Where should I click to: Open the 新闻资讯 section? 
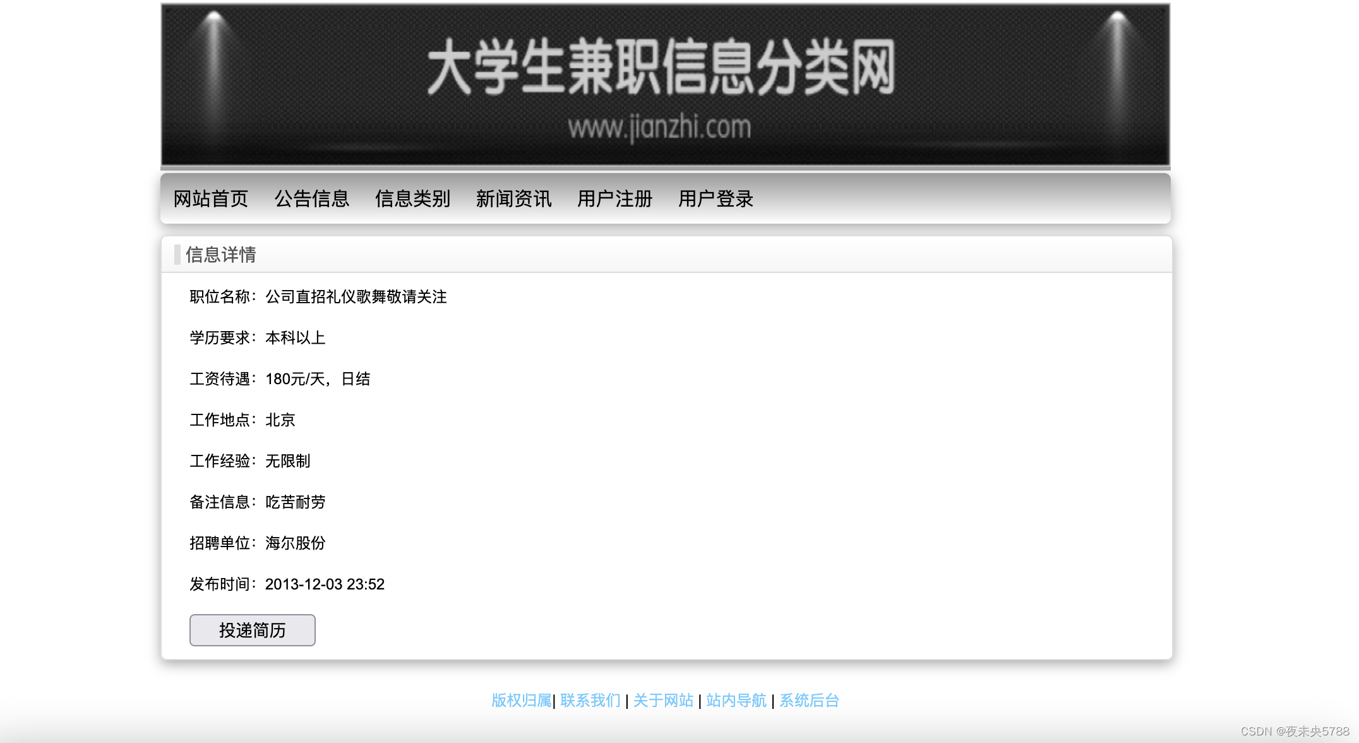513,199
